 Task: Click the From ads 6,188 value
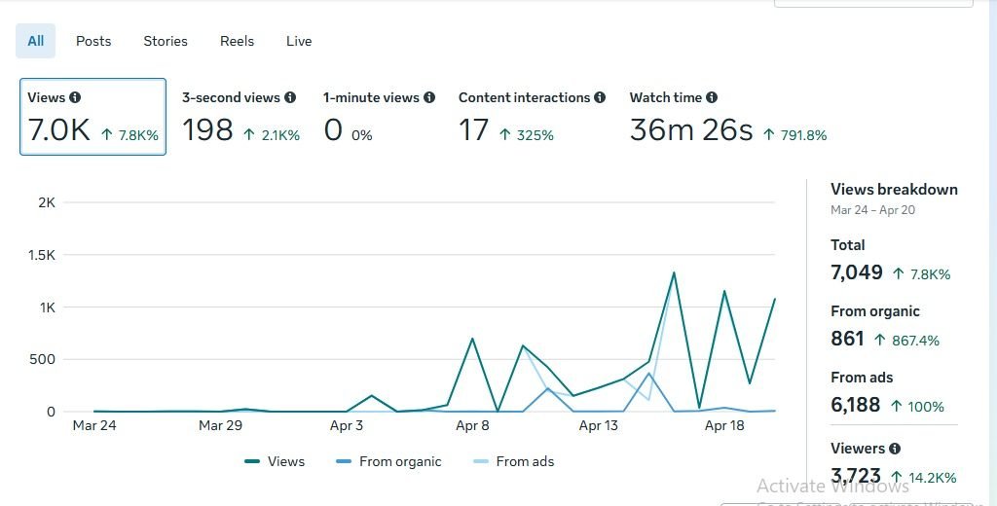(x=855, y=404)
